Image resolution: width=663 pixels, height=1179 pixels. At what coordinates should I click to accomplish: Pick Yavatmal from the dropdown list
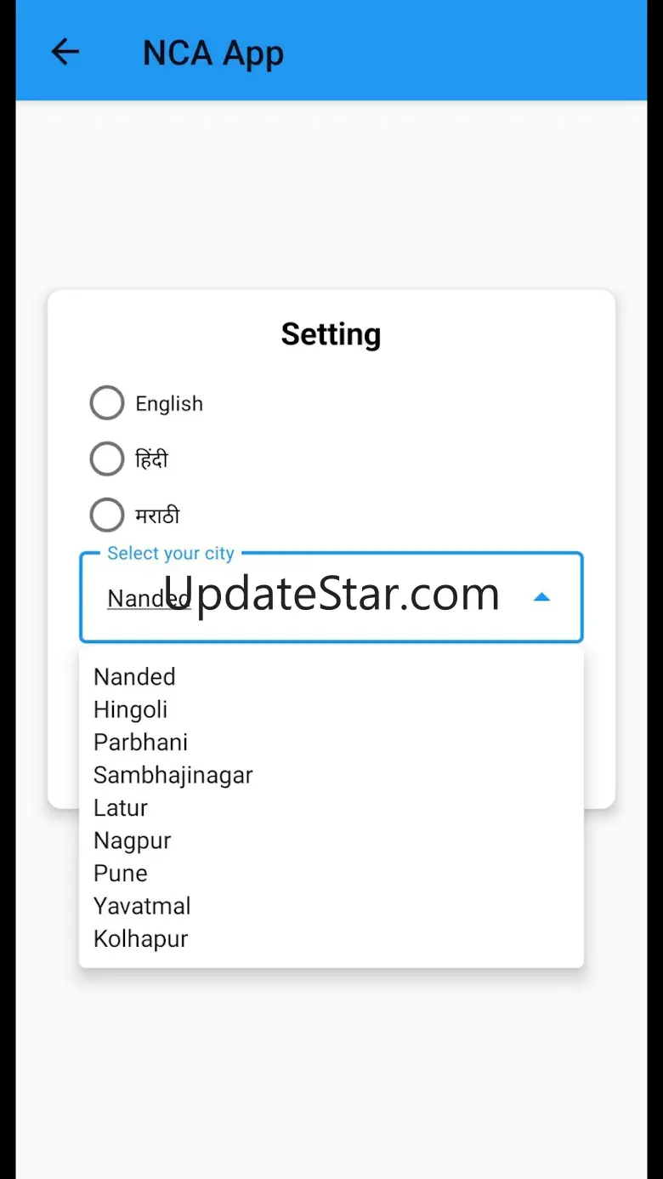tap(142, 906)
